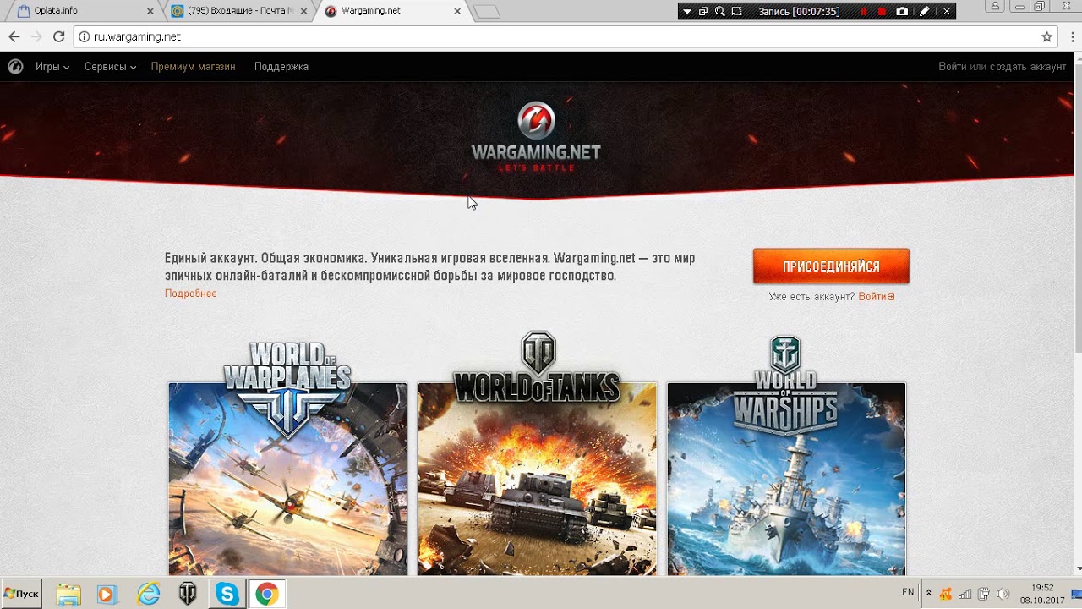Open the World of Tanks game card
Screen dimensions: 1082x609
pos(537,453)
